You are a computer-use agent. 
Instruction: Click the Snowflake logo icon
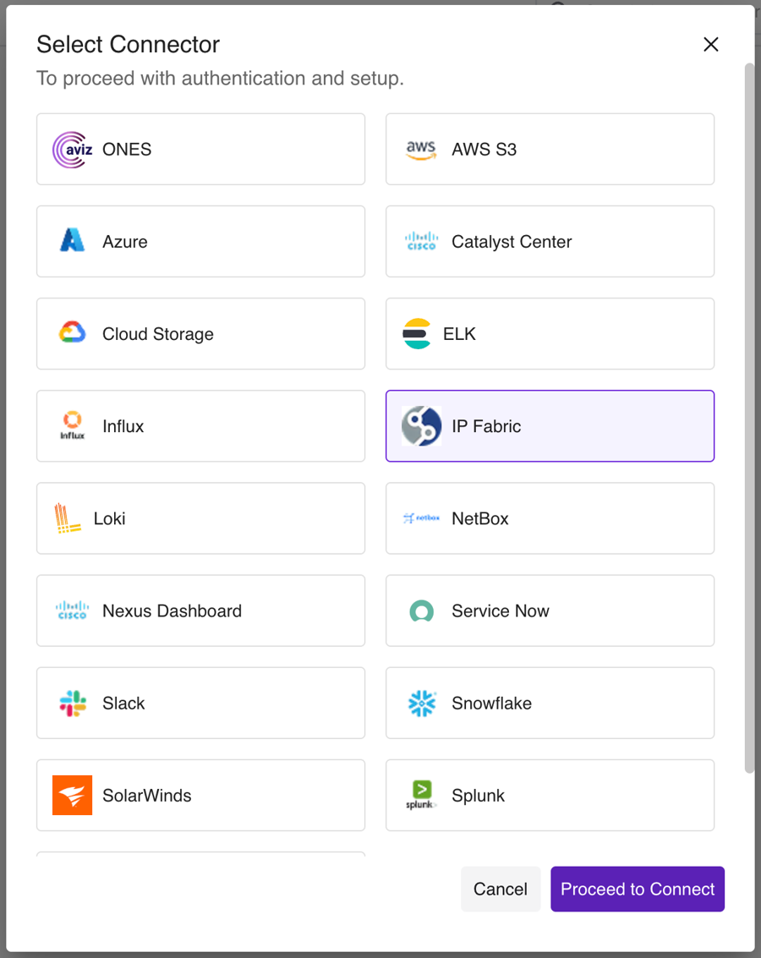pos(421,703)
